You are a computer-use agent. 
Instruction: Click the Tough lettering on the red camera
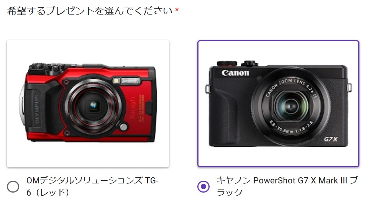pos(133,108)
